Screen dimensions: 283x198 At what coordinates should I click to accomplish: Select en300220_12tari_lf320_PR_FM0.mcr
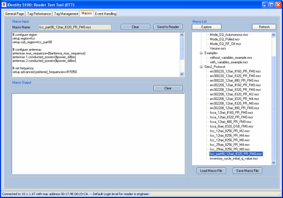(x=235, y=76)
